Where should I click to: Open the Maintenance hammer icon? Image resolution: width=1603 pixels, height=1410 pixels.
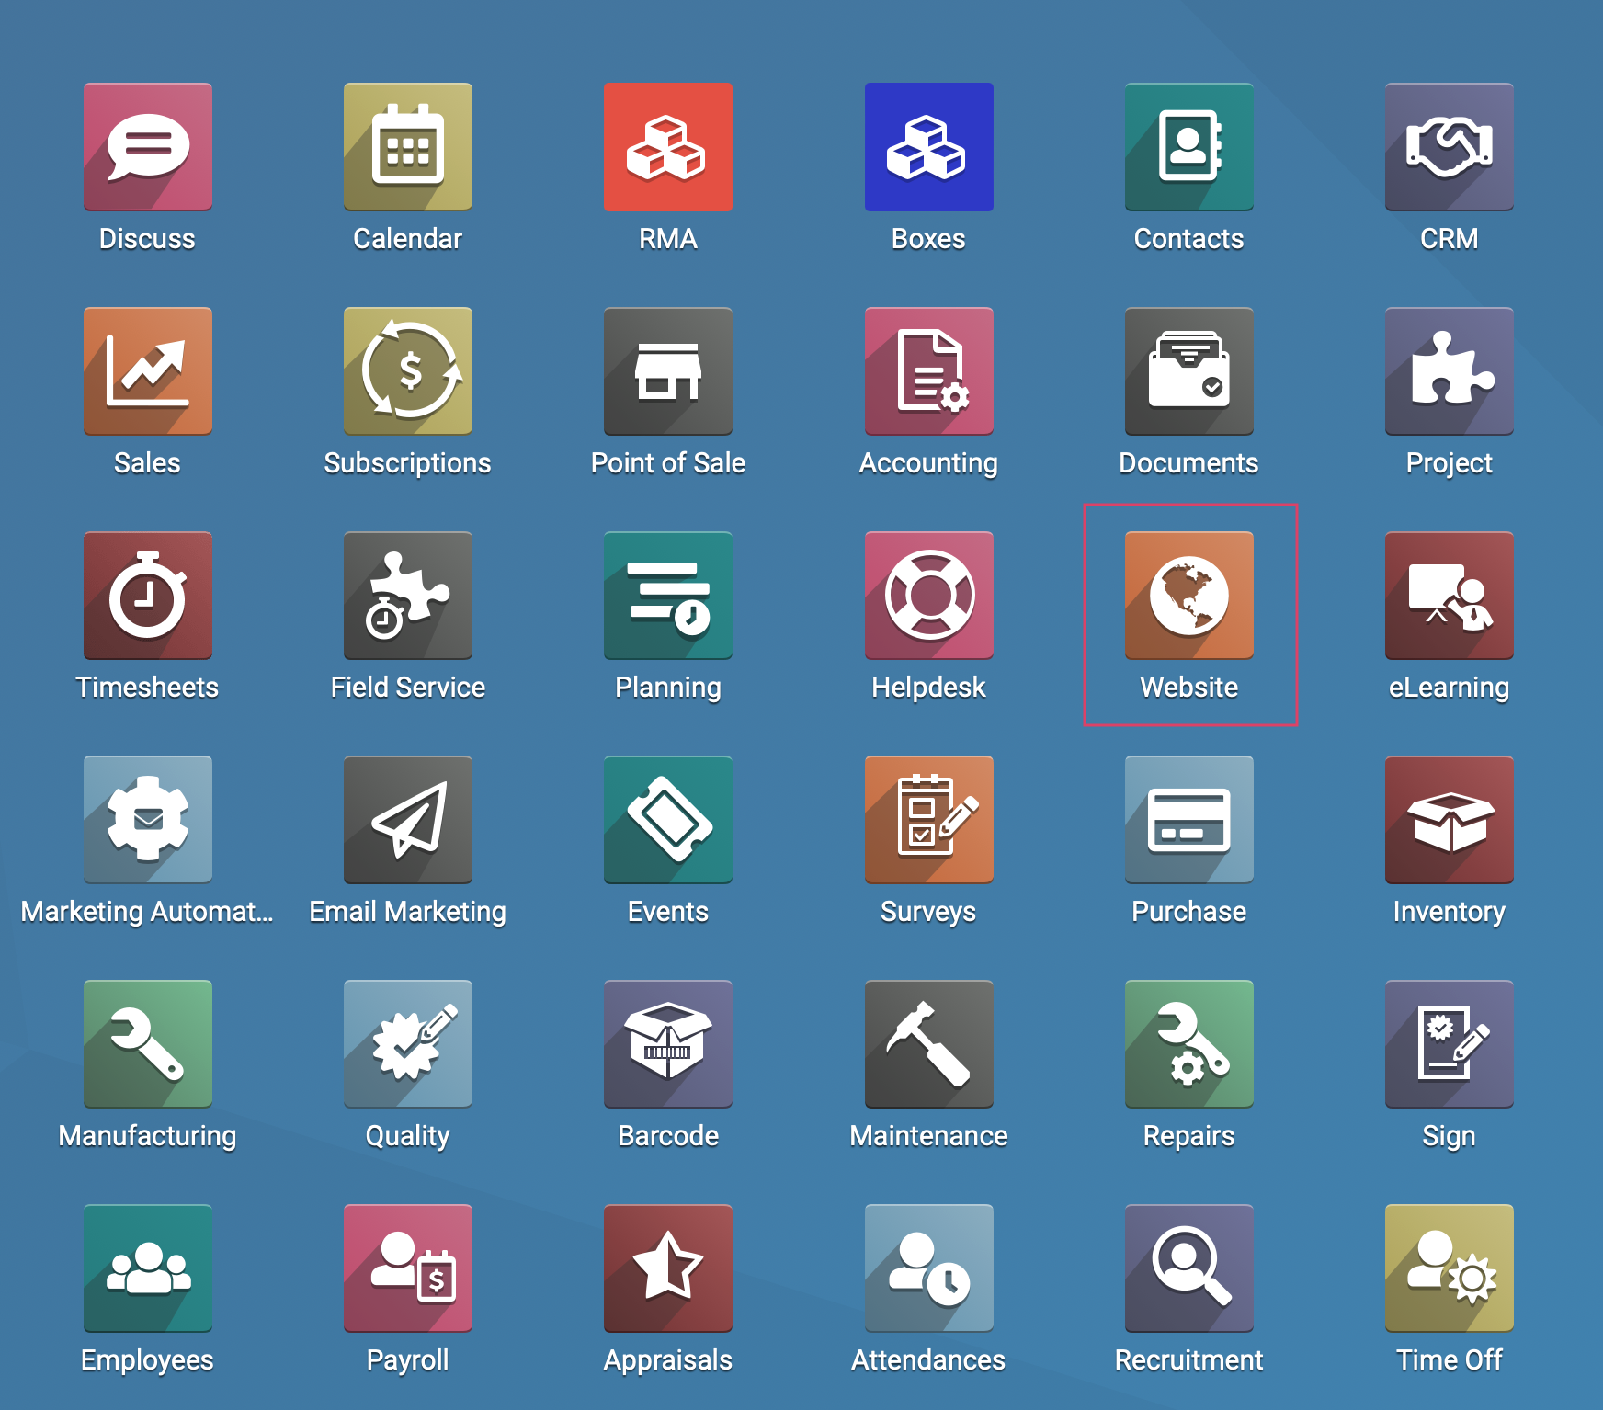(x=929, y=1044)
